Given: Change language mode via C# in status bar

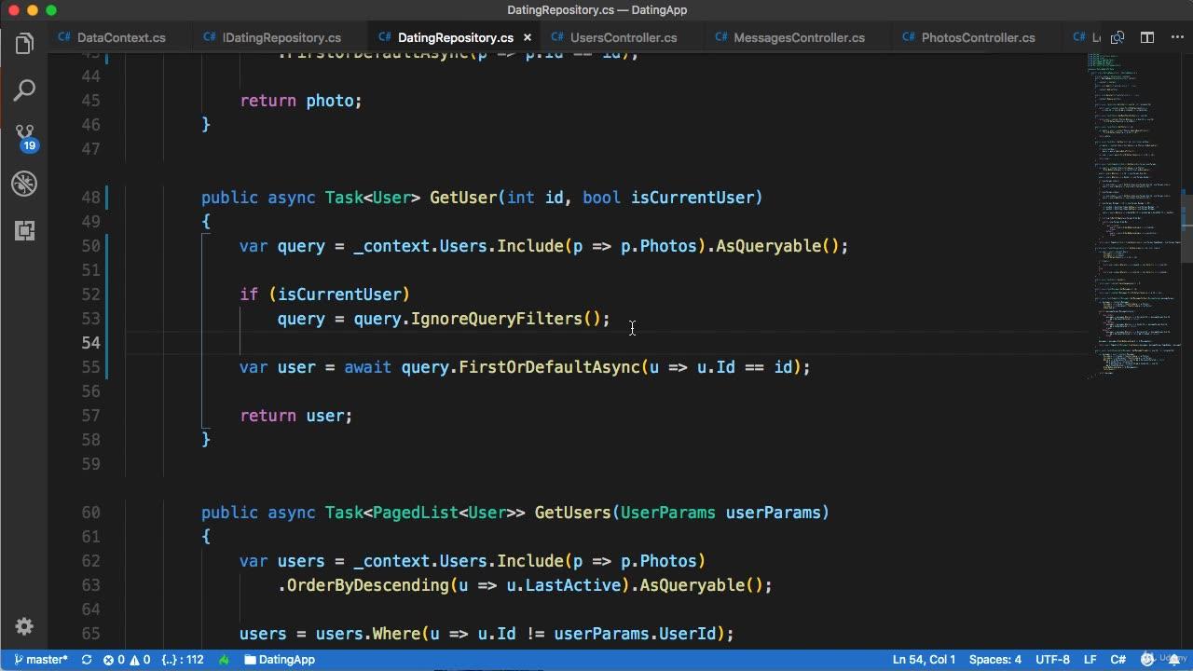Looking at the screenshot, I should click(x=1118, y=660).
